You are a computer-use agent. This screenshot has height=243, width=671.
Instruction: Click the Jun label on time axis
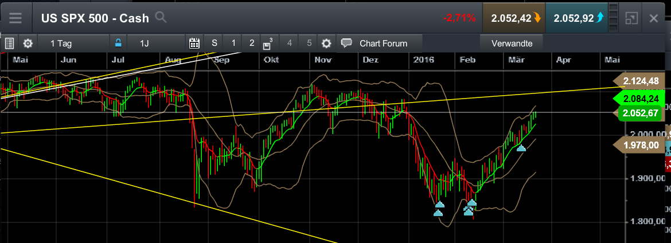68,60
